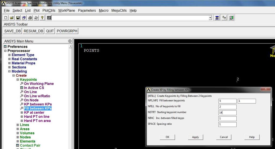Click the NP1 field containing 5
275x149 pixels.
pyautogui.click(x=227, y=101)
